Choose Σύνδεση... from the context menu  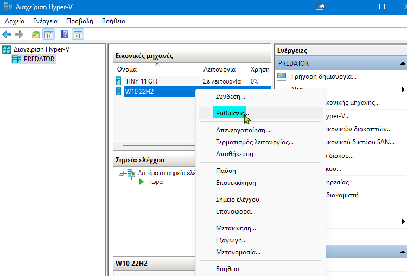click(x=260, y=97)
